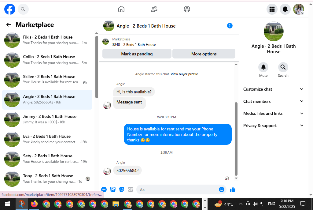Click the ENG language indicator

[271, 204]
